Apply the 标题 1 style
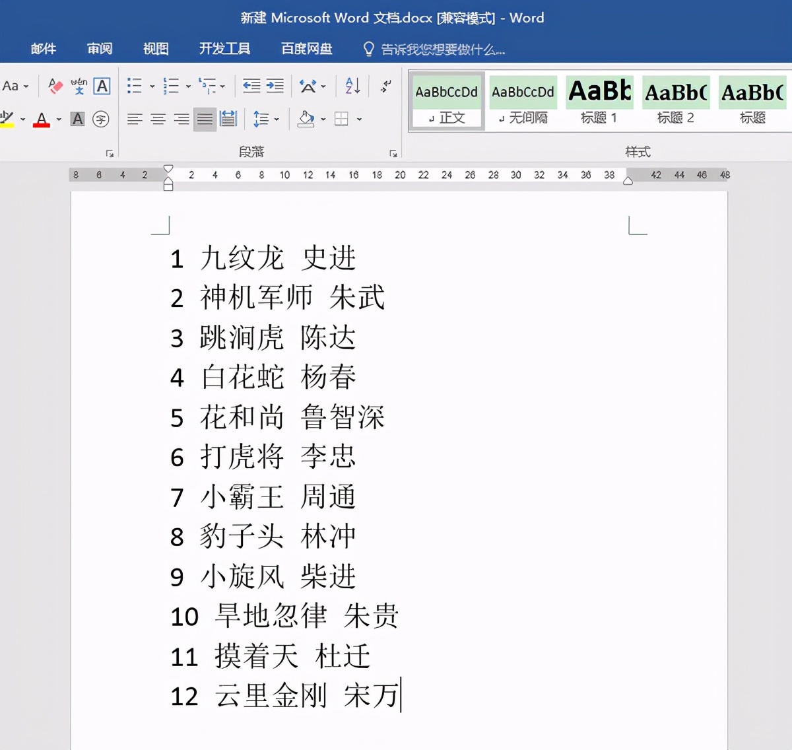Viewport: 792px width, 750px height. (x=599, y=99)
